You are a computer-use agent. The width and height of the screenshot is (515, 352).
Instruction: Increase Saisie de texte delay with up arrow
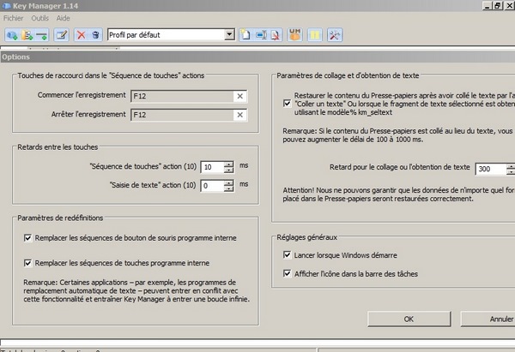[228, 182]
